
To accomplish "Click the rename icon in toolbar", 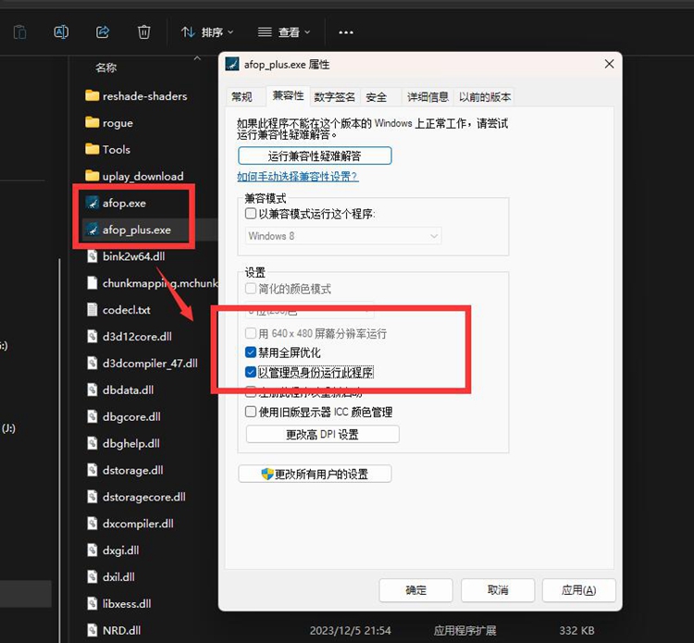I will point(61,32).
